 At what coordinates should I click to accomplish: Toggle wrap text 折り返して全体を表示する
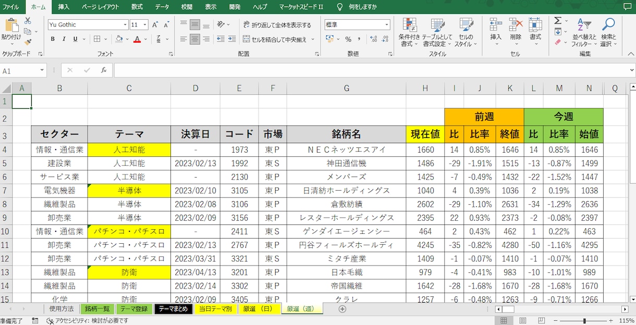(x=276, y=24)
